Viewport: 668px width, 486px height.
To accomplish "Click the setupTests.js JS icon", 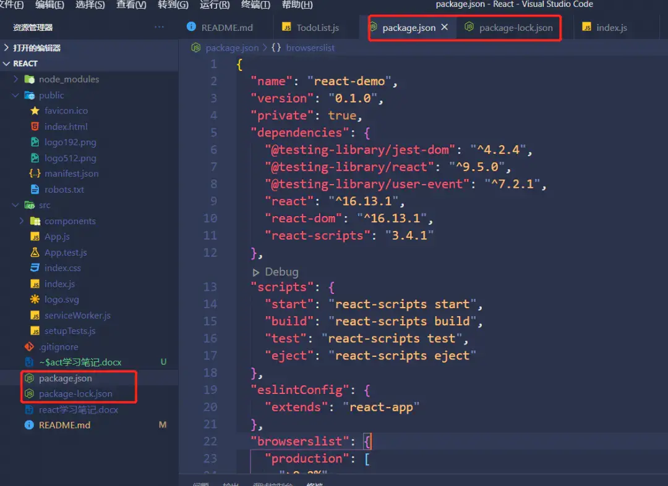I will click(35, 331).
